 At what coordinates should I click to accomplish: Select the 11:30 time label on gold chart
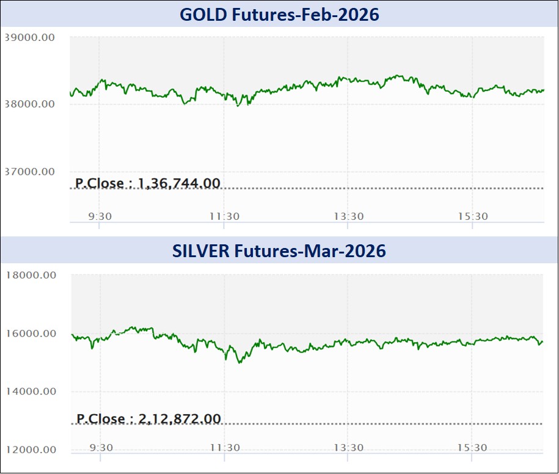pos(224,216)
